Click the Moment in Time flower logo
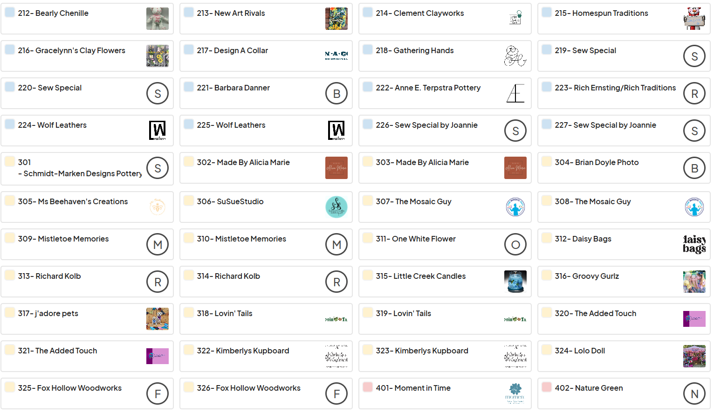Image resolution: width=714 pixels, height=414 pixels. 515,393
